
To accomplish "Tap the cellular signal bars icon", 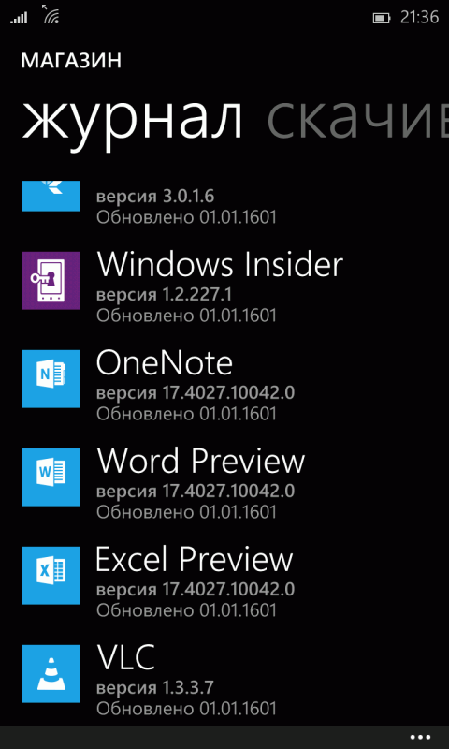I will pyautogui.click(x=19, y=18).
